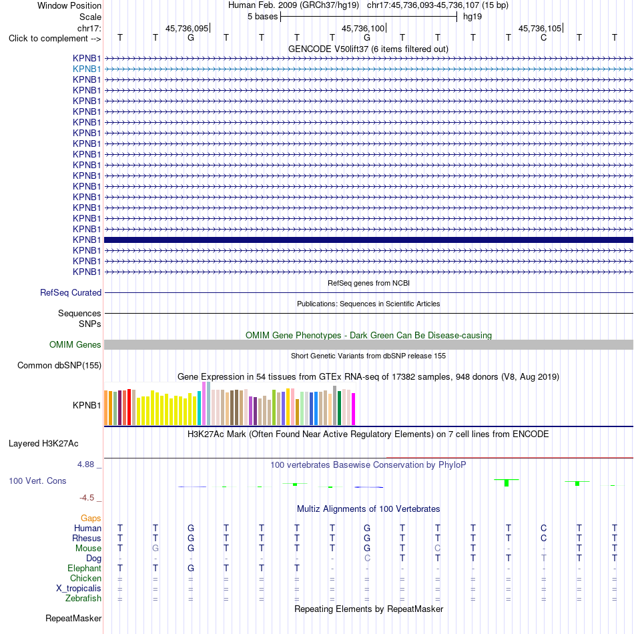Open the 'H3K27Ac Mark' ENCODE track title

[368, 434]
